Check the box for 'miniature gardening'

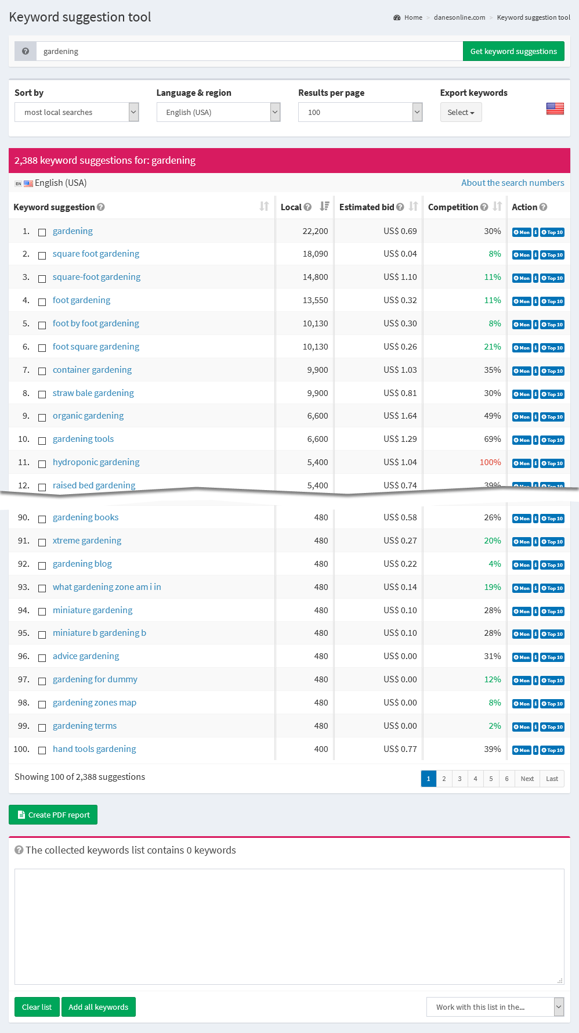[42, 611]
